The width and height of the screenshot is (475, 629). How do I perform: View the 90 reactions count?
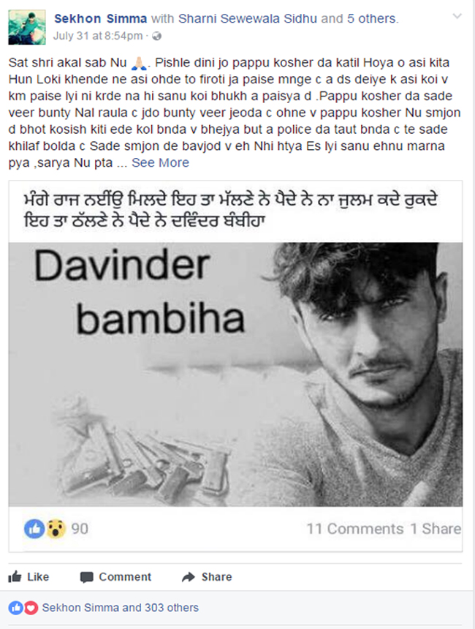80,529
